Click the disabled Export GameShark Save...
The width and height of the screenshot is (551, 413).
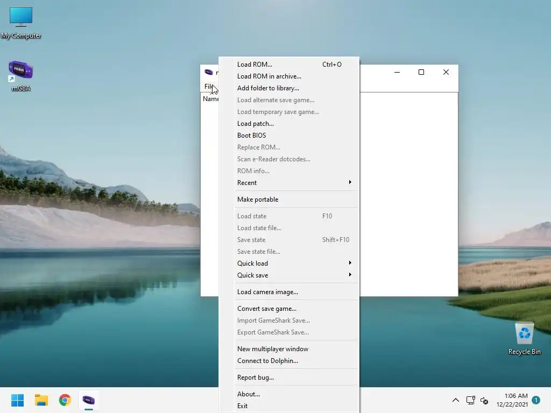pos(289,332)
